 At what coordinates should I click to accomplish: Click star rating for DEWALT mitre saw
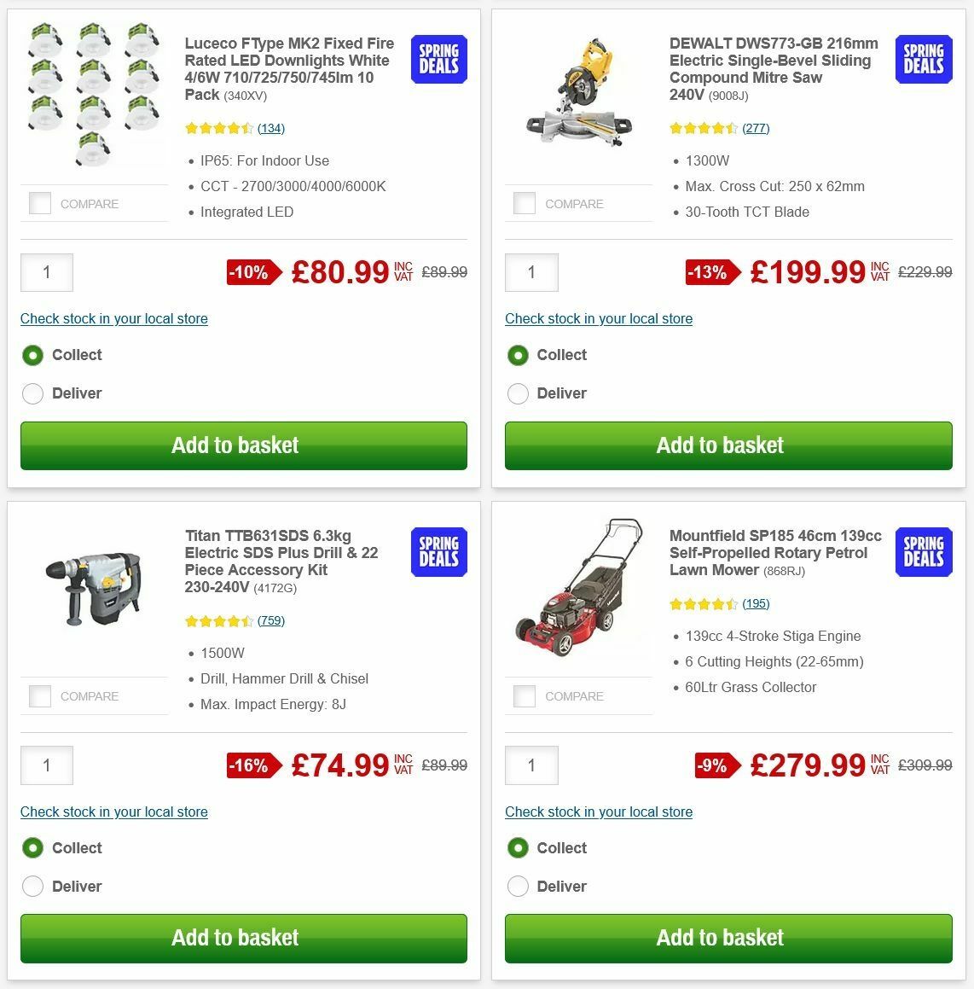[x=704, y=128]
